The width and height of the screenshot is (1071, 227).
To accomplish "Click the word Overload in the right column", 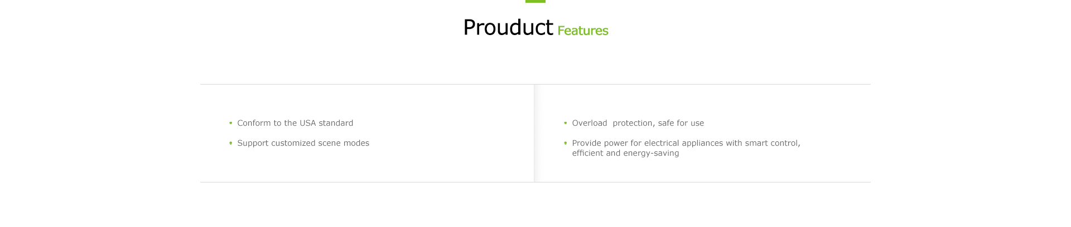I will [x=590, y=123].
